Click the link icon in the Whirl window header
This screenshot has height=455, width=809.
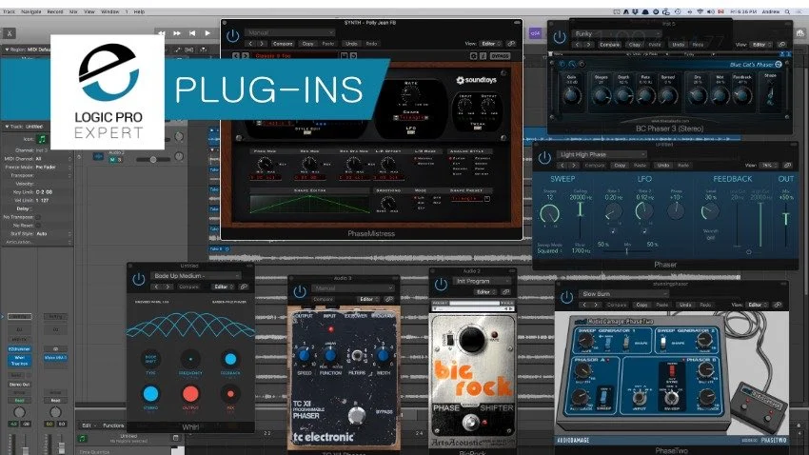(x=244, y=287)
